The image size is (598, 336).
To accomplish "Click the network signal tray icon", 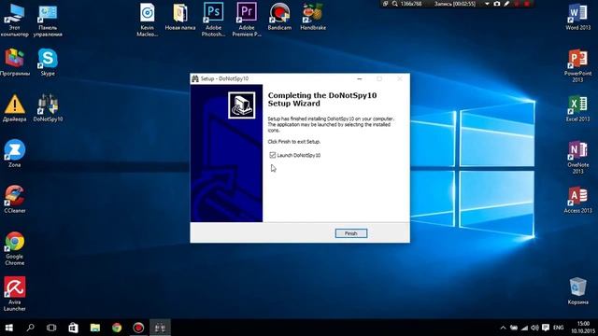I will pos(525,328).
